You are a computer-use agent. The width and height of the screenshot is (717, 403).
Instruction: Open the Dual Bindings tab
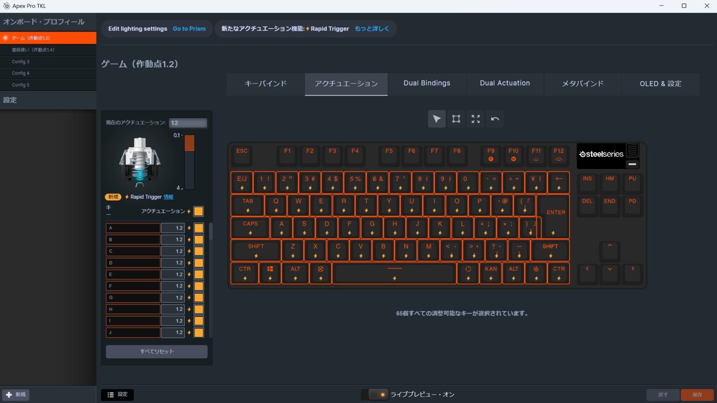[427, 84]
